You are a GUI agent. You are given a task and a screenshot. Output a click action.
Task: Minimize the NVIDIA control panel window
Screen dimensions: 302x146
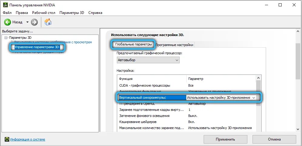pyautogui.click(x=266, y=5)
